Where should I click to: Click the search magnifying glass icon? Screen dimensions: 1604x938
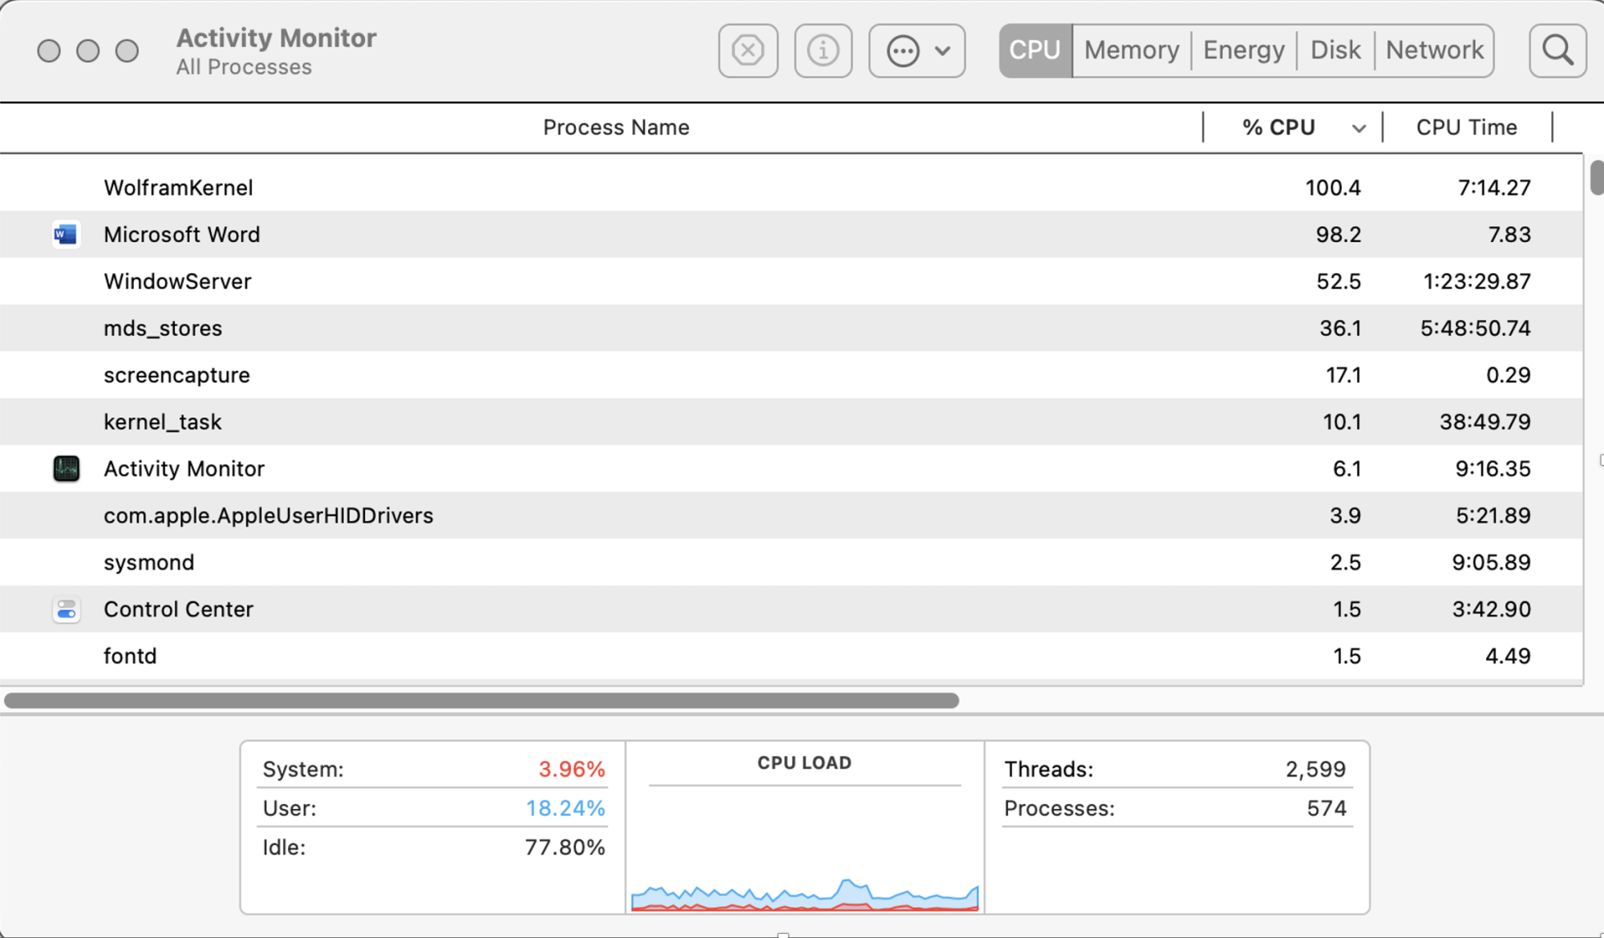coord(1557,51)
